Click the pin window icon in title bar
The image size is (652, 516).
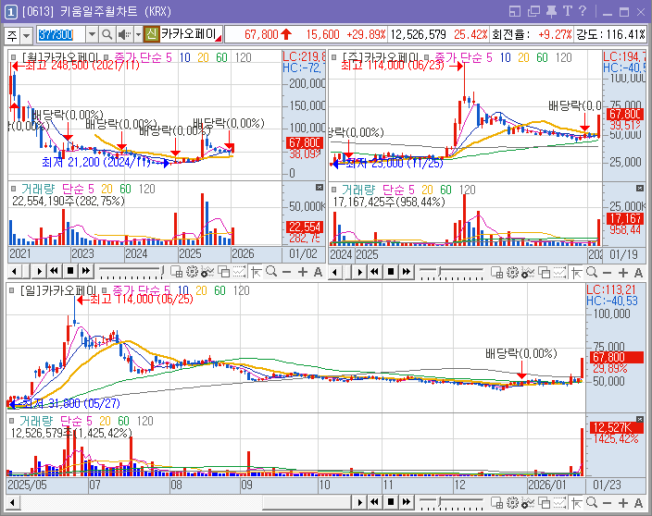551,12
